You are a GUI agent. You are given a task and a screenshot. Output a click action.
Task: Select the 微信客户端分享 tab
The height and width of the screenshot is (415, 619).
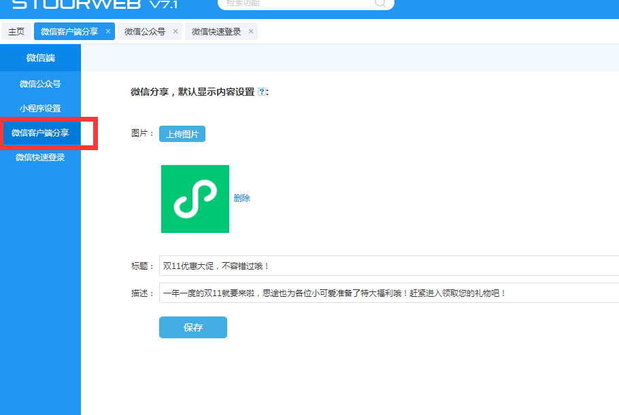click(x=69, y=32)
